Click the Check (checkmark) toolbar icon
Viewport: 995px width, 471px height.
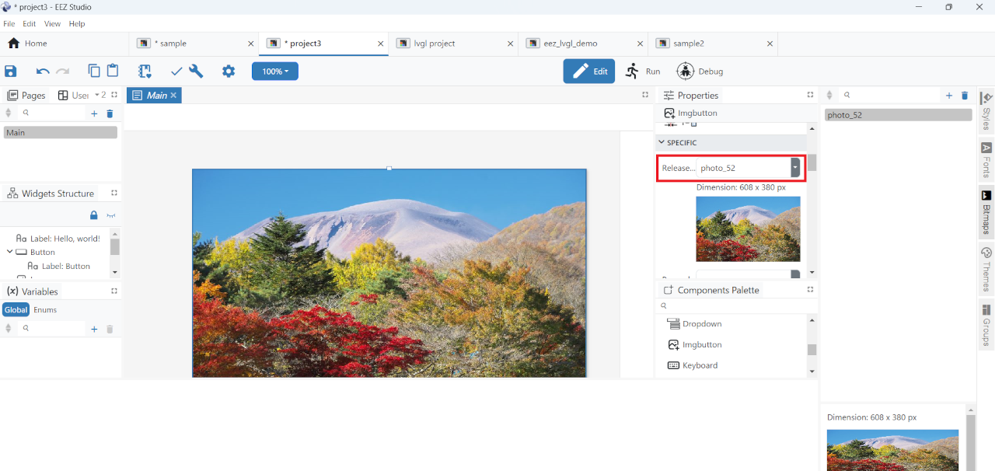[176, 72]
